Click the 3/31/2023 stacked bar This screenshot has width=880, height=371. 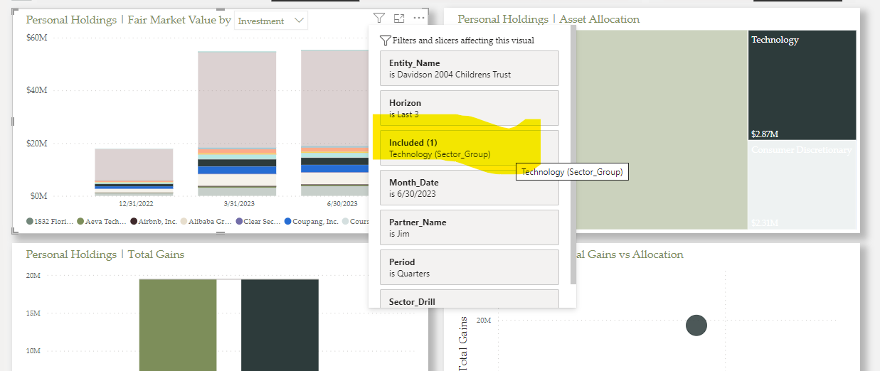tap(237, 123)
